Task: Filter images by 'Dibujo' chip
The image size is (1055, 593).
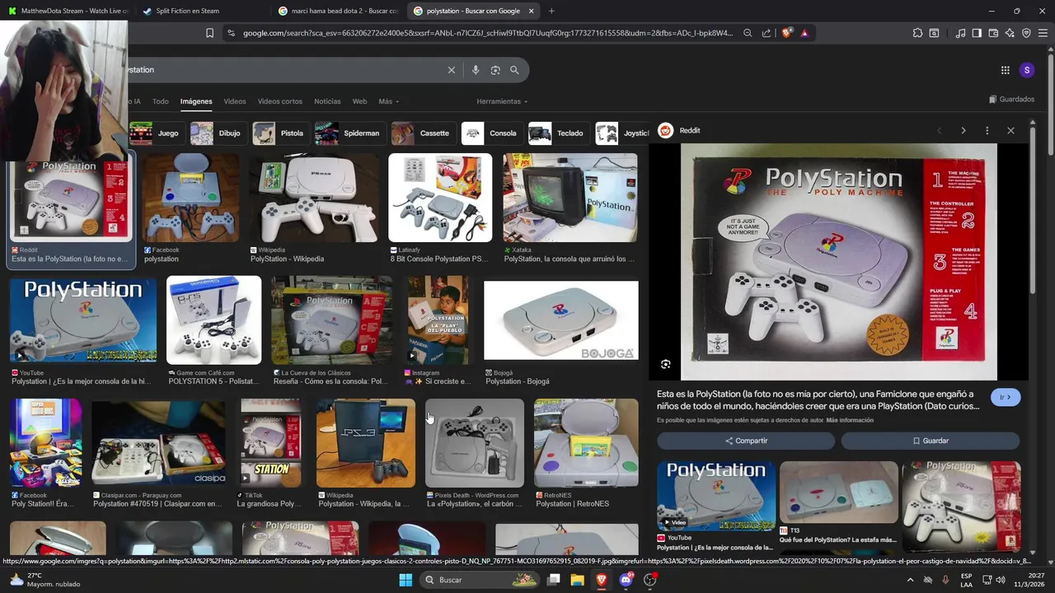Action: click(218, 133)
